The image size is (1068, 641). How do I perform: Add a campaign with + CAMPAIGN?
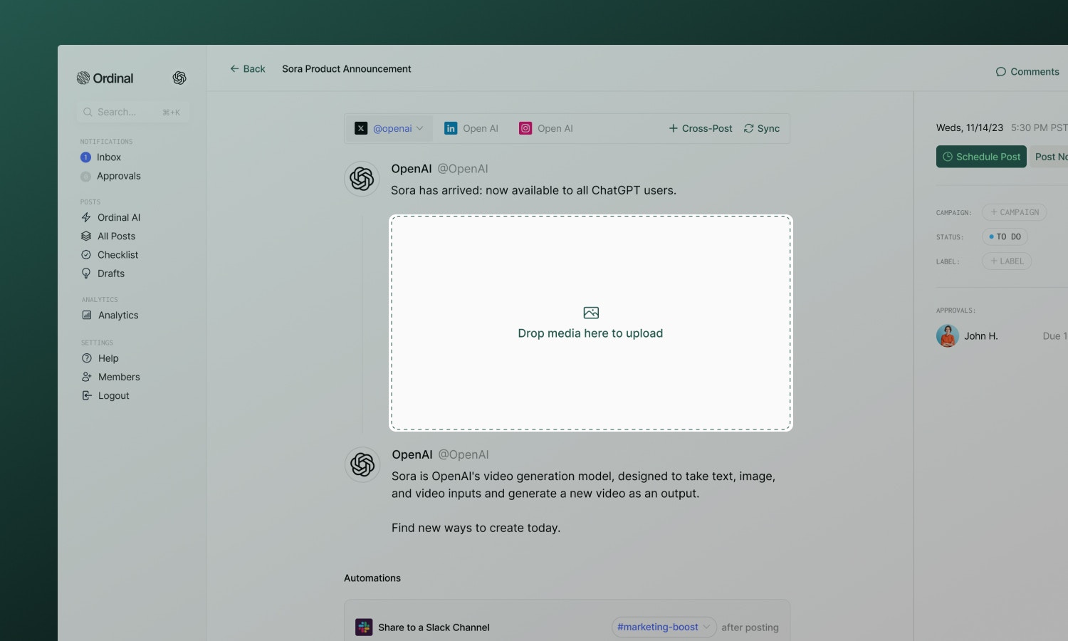(x=1015, y=212)
